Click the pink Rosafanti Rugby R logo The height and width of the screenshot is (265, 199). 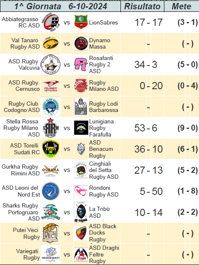coord(81,64)
